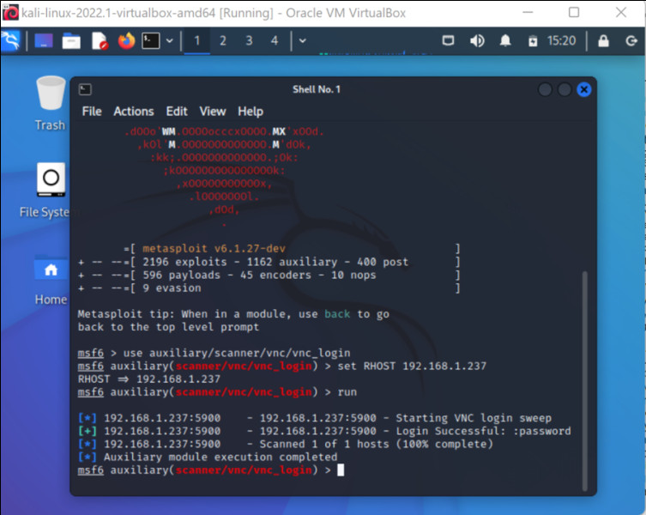This screenshot has height=515, width=646.
Task: Open the Help menu in terminal
Action: pos(250,112)
